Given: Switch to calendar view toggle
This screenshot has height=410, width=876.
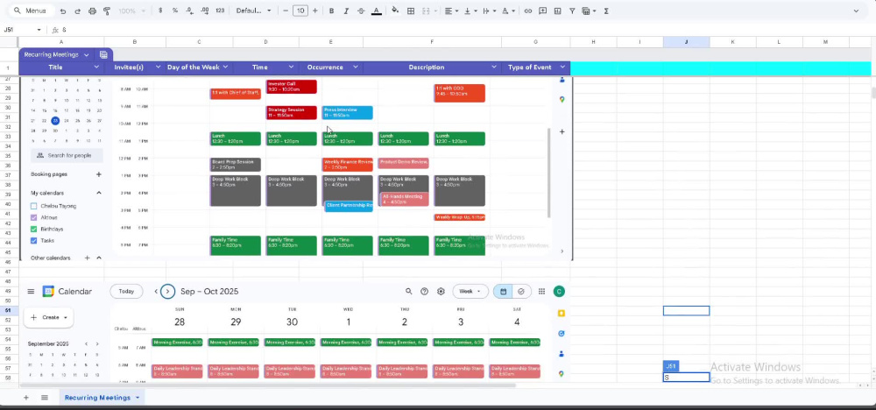Looking at the screenshot, I should [504, 292].
